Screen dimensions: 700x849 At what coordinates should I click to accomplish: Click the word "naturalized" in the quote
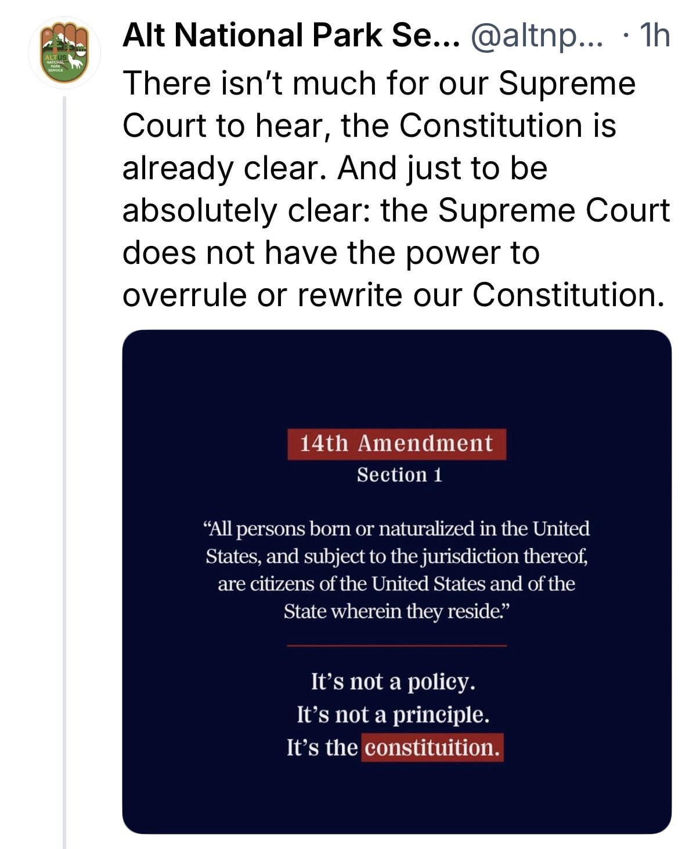tap(427, 529)
